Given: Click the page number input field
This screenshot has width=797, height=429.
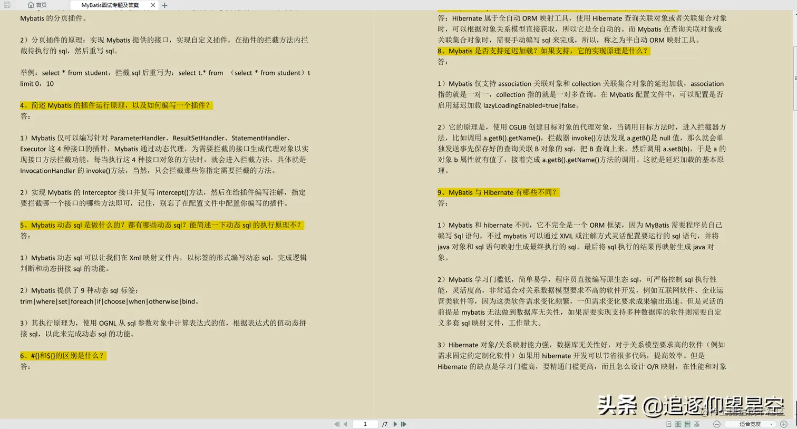Looking at the screenshot, I should click(x=365, y=424).
